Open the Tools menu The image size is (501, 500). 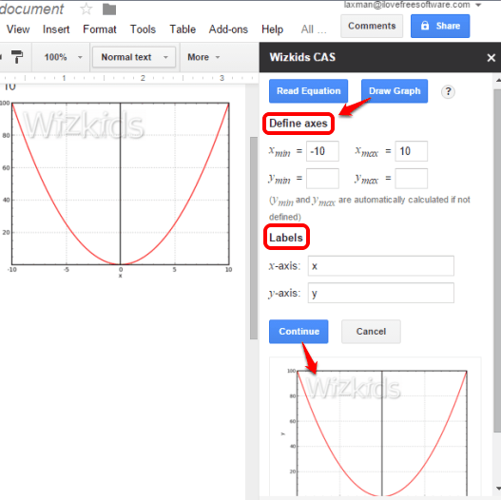pos(143,29)
